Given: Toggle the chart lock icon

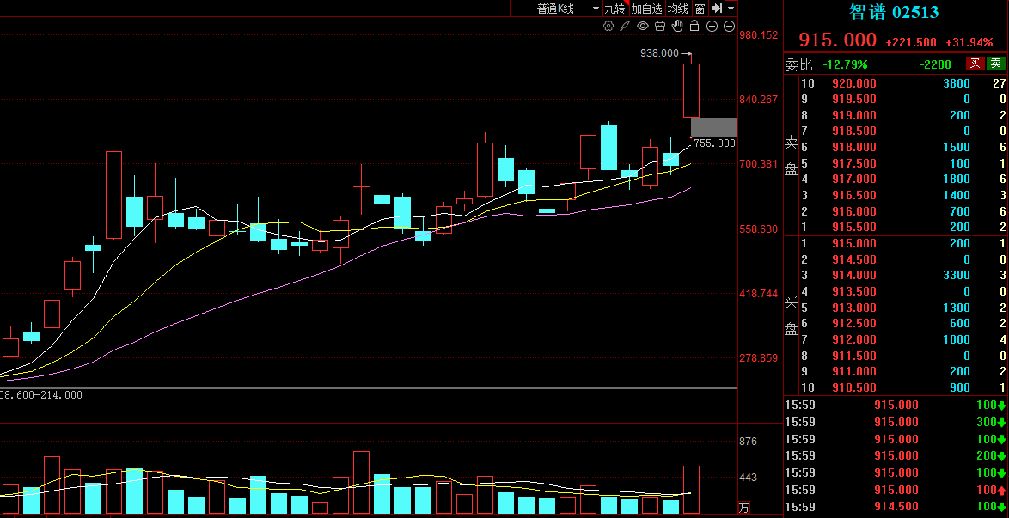Looking at the screenshot, I should click(x=694, y=26).
